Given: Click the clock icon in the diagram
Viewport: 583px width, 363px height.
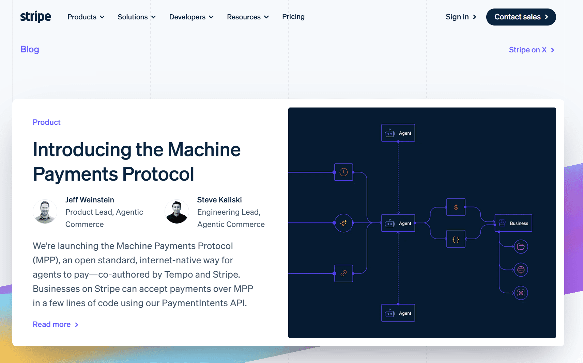Looking at the screenshot, I should [x=343, y=172].
